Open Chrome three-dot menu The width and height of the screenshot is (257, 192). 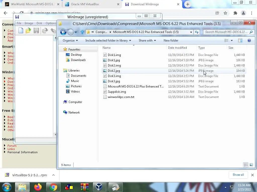coord(251,13)
